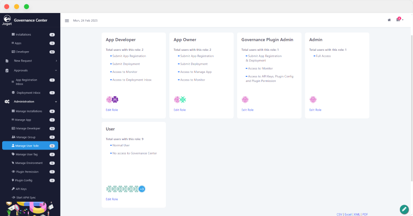Viewport: 413px width, 216px height.
Task: Click Edit Role under App Developer
Action: [112, 110]
